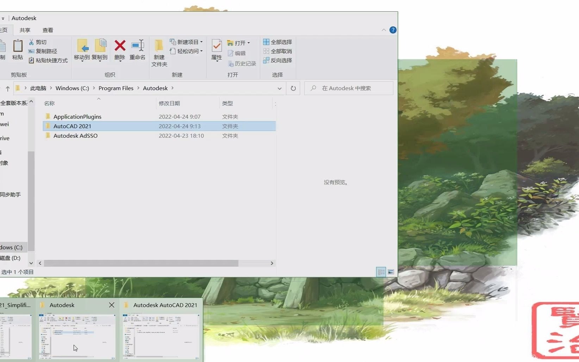Click Windows (C:) in the address breadcrumb
Viewport: 579px width, 362px height.
72,88
